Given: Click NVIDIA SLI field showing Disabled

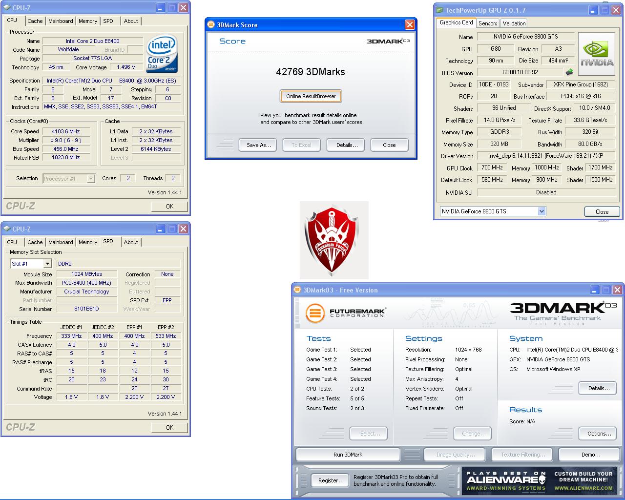Looking at the screenshot, I should (546, 192).
